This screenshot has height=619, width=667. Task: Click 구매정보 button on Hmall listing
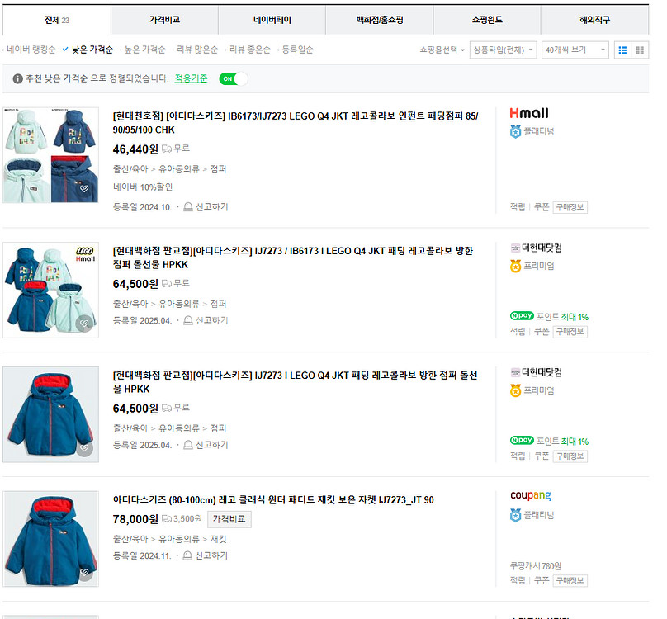pyautogui.click(x=570, y=207)
